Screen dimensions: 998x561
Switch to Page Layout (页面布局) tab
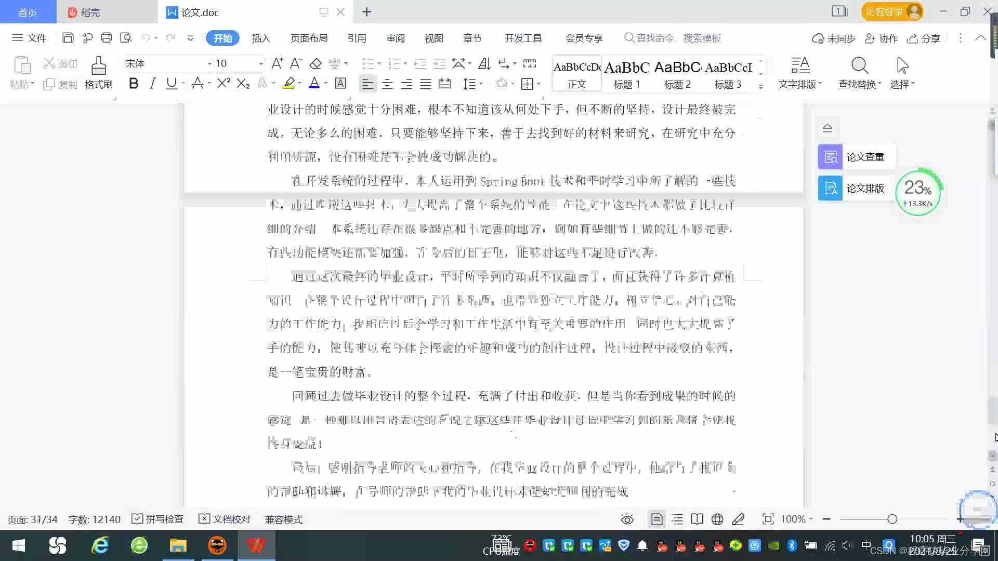(309, 38)
